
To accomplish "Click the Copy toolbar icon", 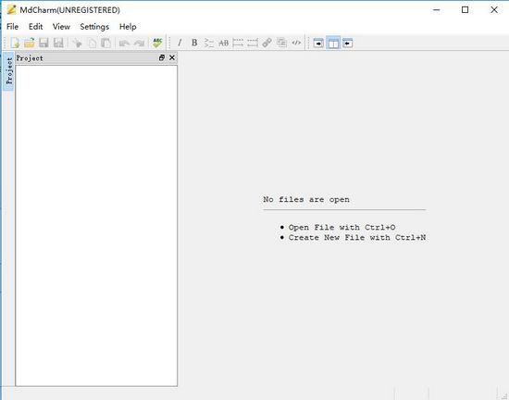I will point(93,43).
